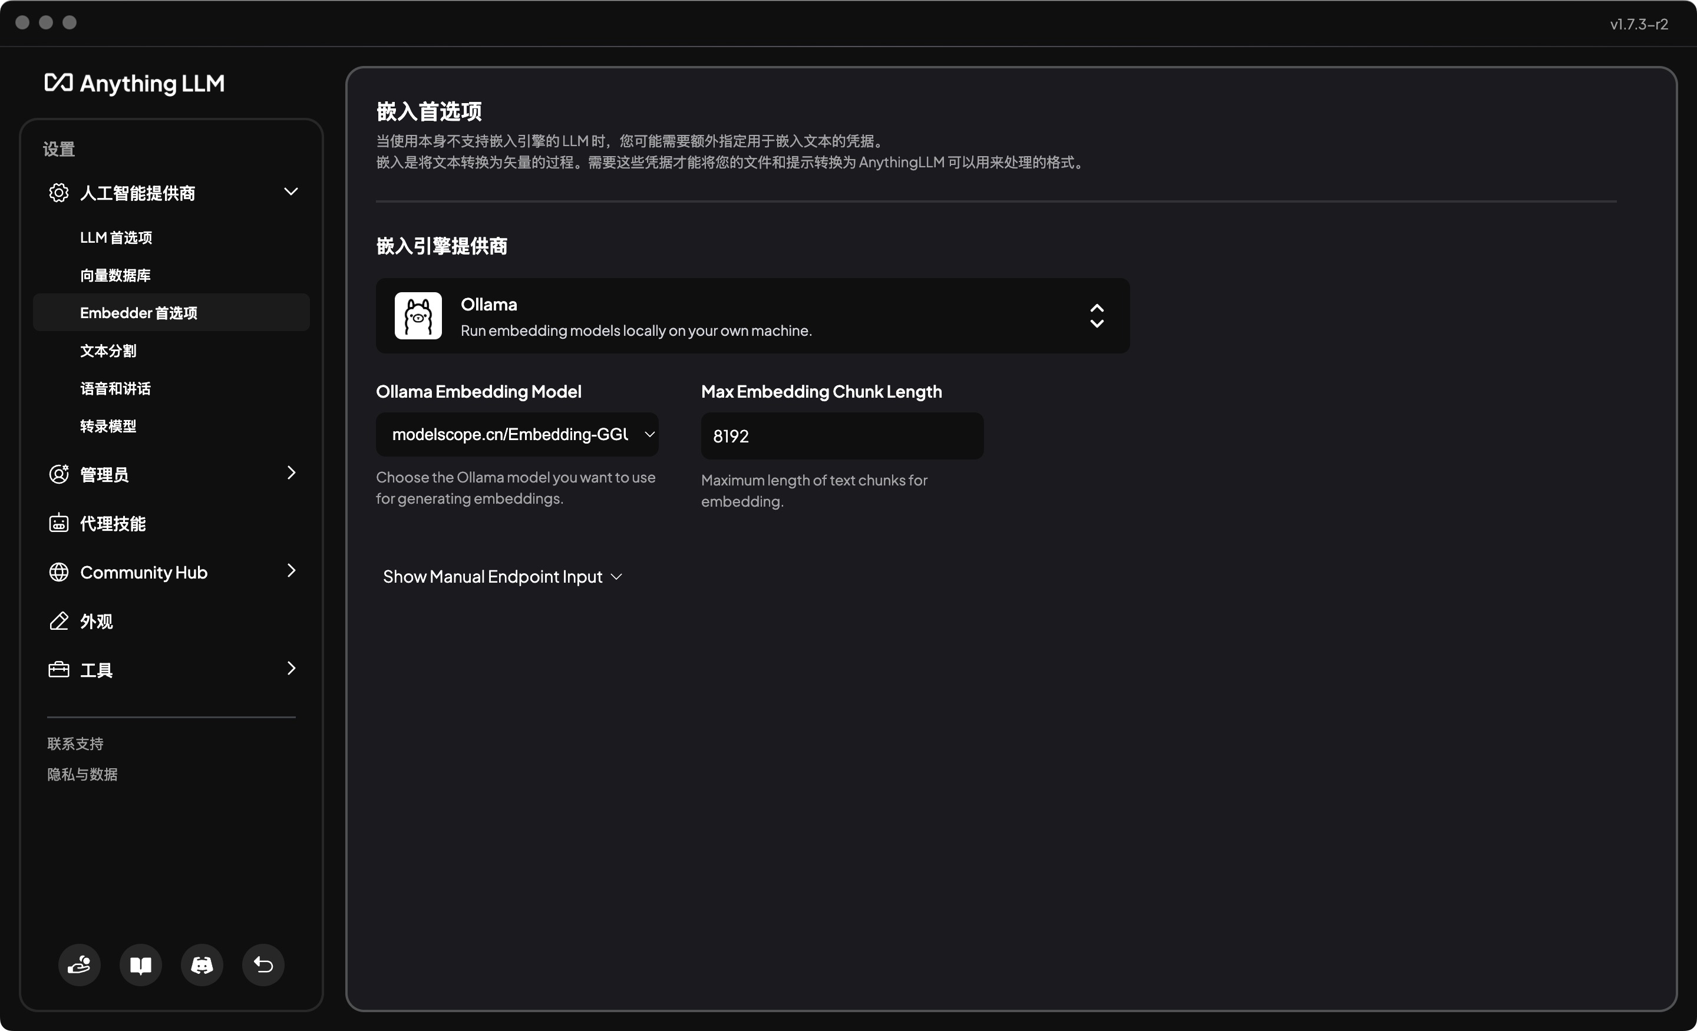Screen dimensions: 1697x1031
Task: Click the Max Embedding Chunk Length field
Action: point(842,436)
